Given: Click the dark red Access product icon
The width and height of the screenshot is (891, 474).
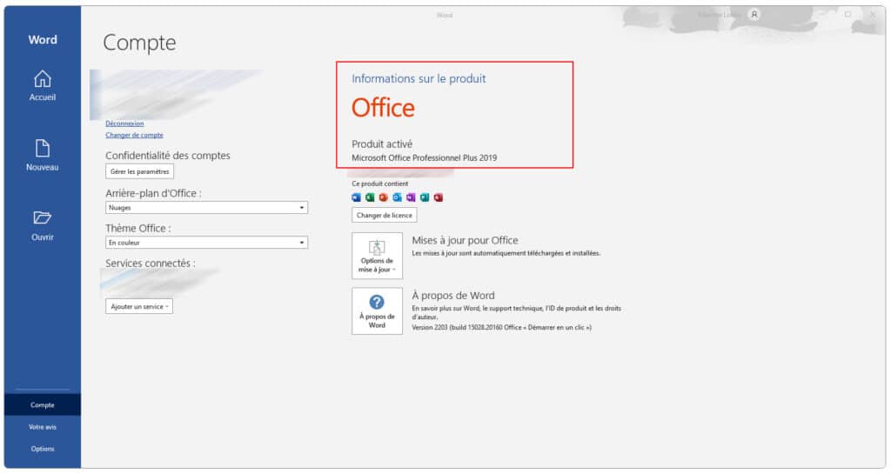Looking at the screenshot, I should click(x=439, y=197).
